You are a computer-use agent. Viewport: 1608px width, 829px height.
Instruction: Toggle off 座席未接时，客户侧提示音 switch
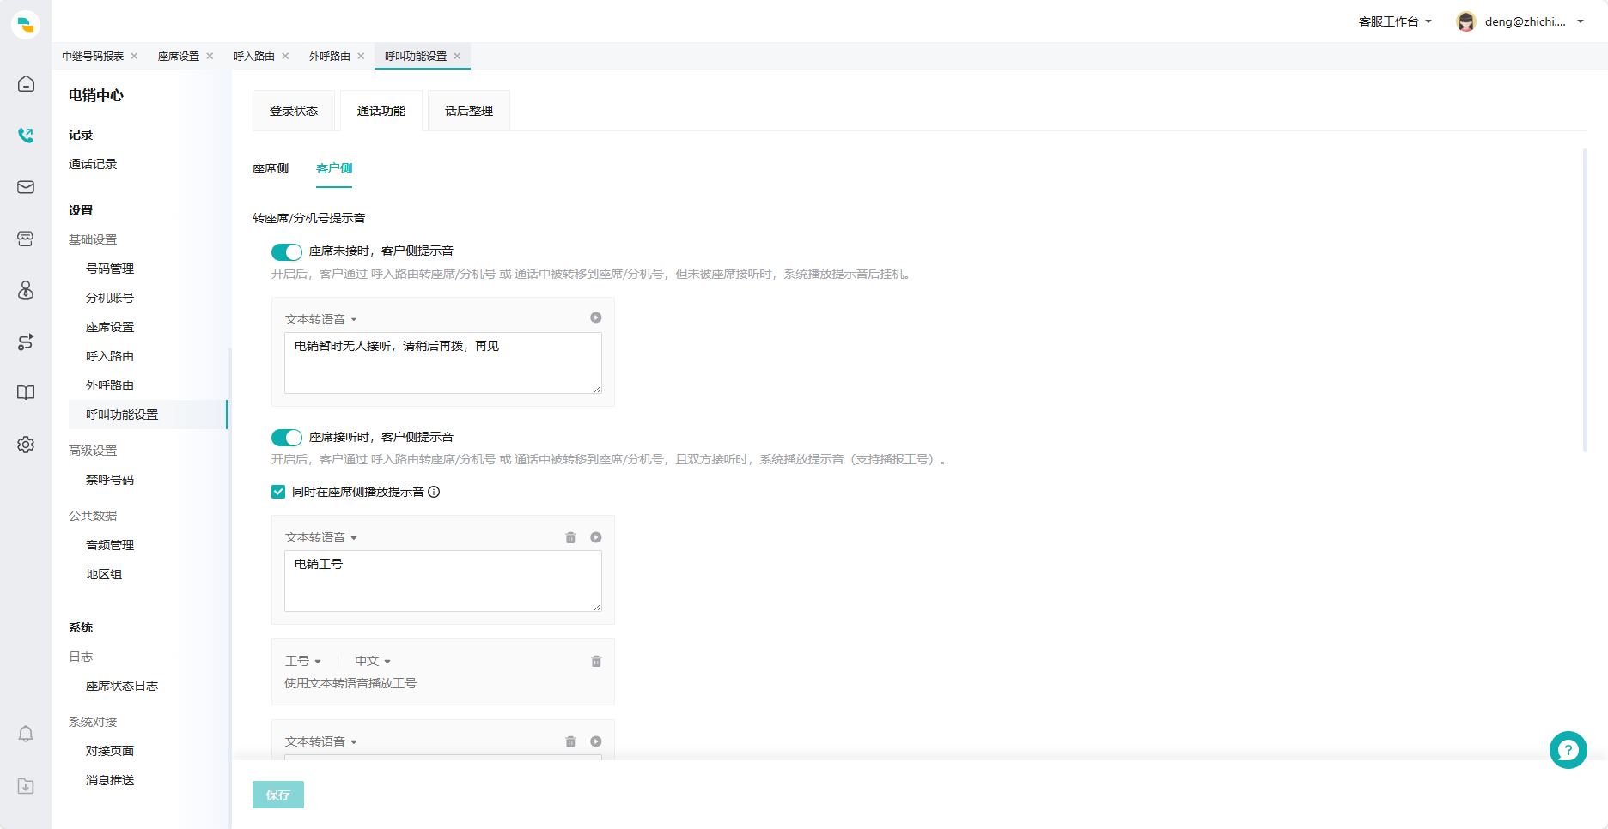pyautogui.click(x=287, y=251)
